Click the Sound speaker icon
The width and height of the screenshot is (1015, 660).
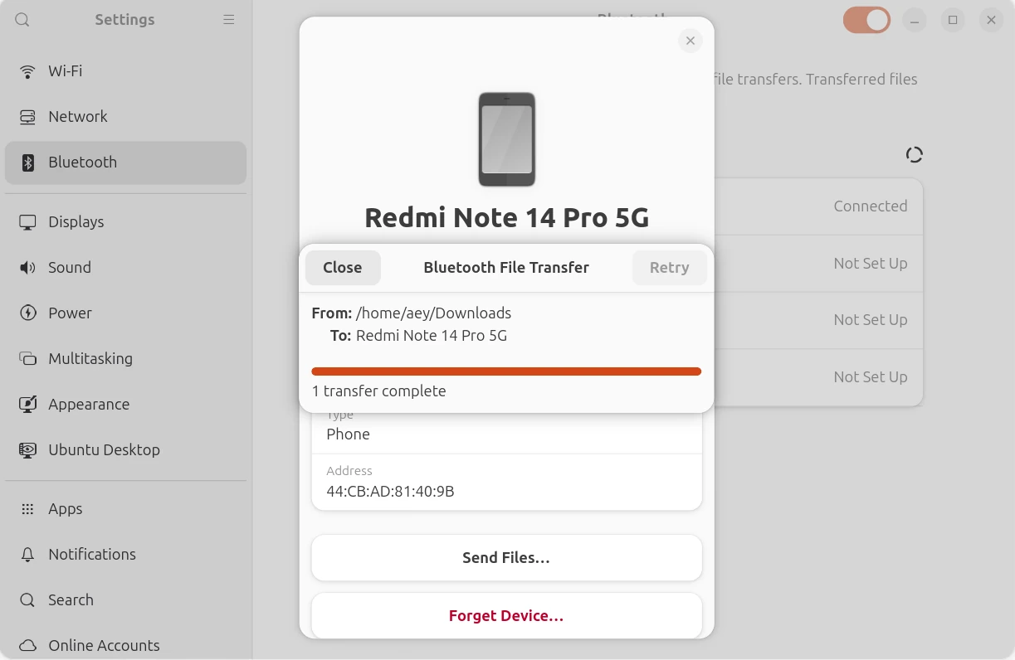[28, 268]
